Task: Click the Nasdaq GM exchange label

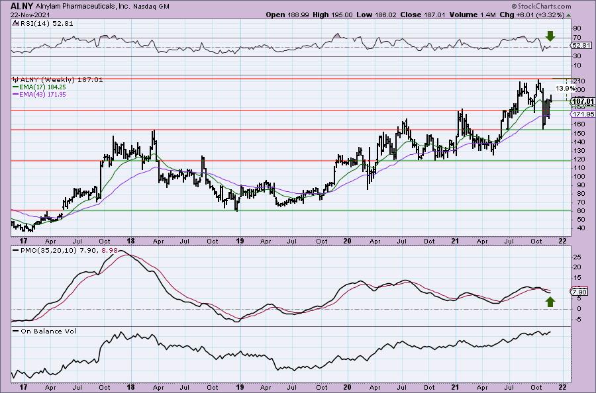Action: tap(152, 7)
